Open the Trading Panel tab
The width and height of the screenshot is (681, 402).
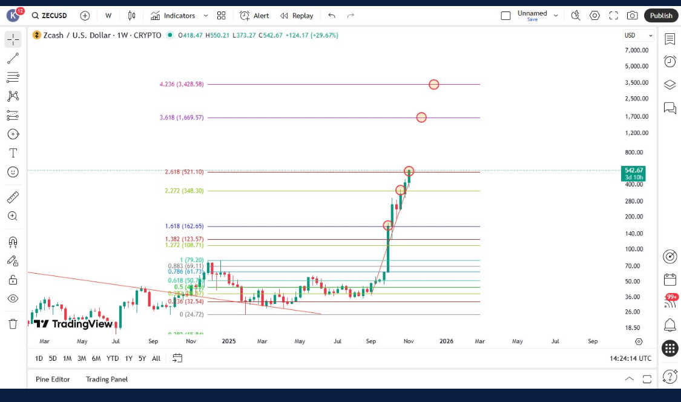point(107,379)
